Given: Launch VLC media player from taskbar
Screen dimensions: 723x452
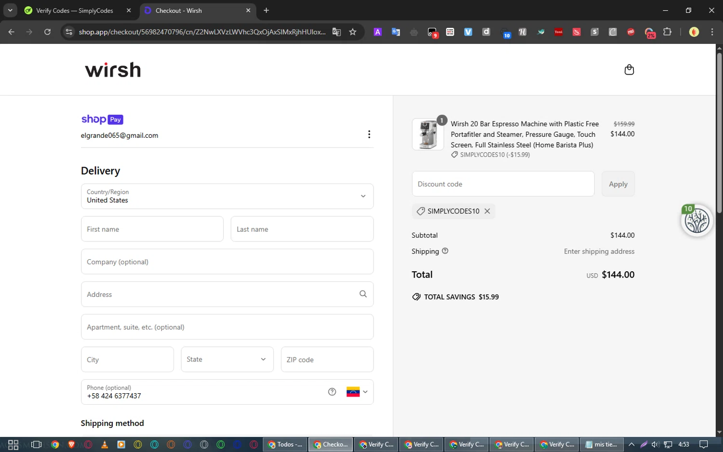Looking at the screenshot, I should click(x=105, y=444).
